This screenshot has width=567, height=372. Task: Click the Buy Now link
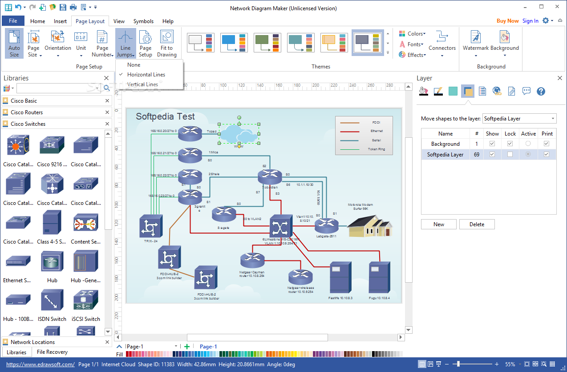pyautogui.click(x=507, y=21)
